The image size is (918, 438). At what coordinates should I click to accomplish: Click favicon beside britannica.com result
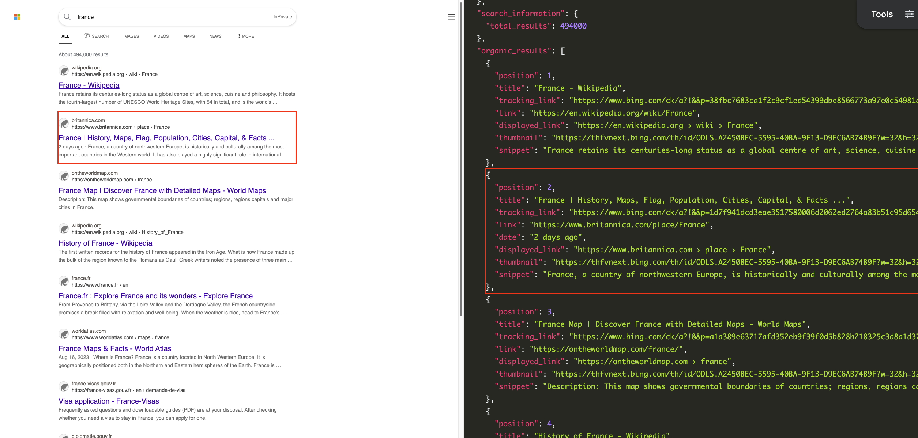pos(64,124)
